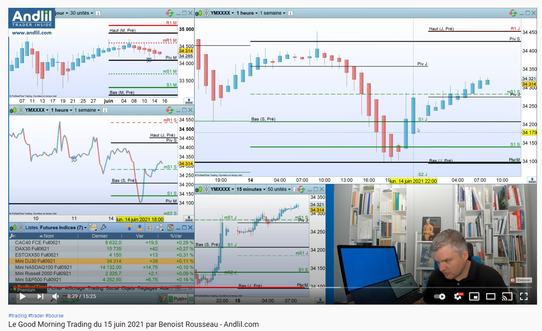Open the YMXXXX dropdown in the large 1 heure chart

point(222,13)
